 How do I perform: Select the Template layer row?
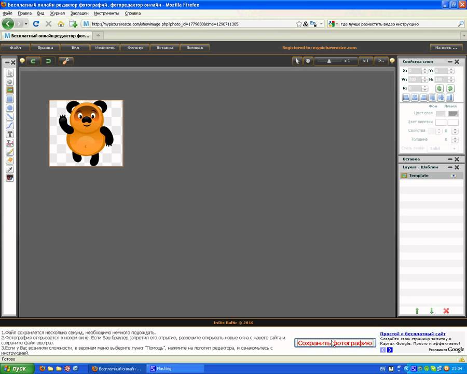pos(431,176)
